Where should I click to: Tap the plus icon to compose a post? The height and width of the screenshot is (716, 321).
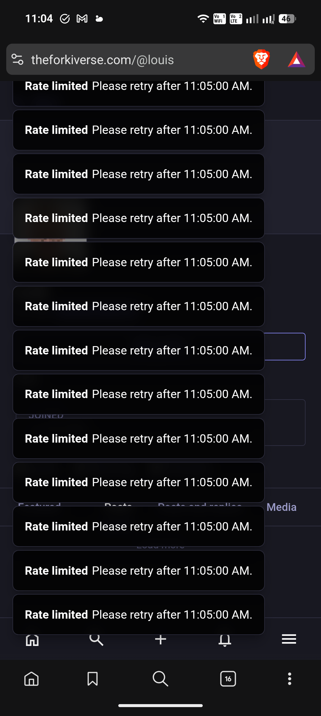tap(160, 639)
